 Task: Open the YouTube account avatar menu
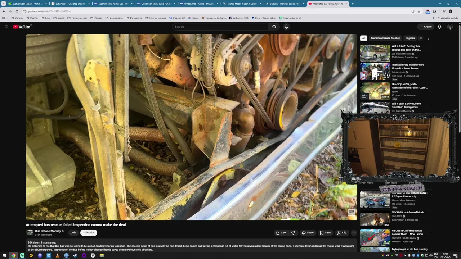(x=450, y=27)
